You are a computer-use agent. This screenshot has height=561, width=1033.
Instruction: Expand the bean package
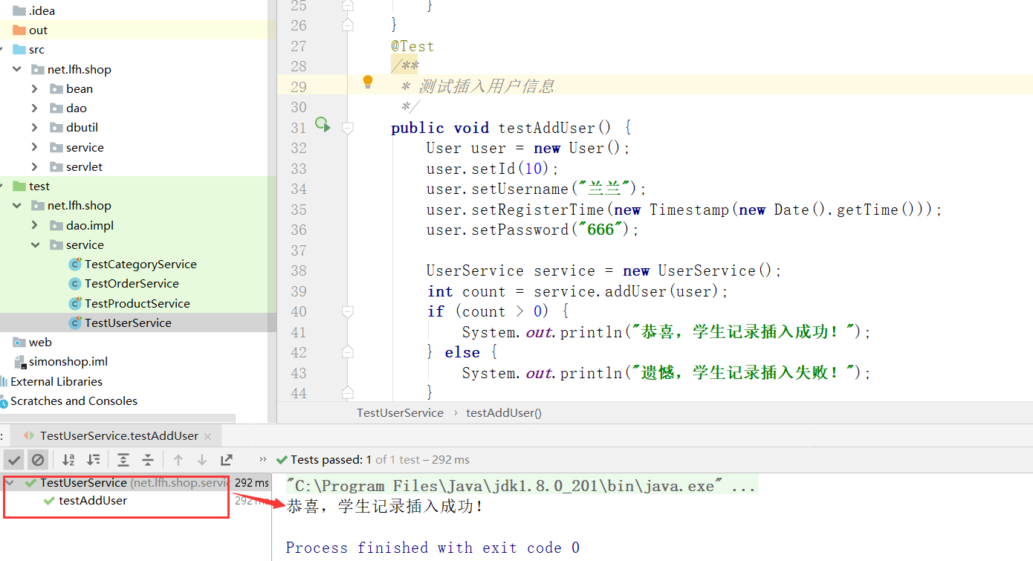[35, 88]
